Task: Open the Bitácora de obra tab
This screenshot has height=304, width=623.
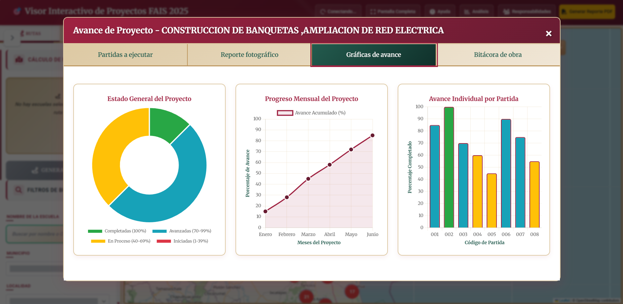Action: (497, 55)
